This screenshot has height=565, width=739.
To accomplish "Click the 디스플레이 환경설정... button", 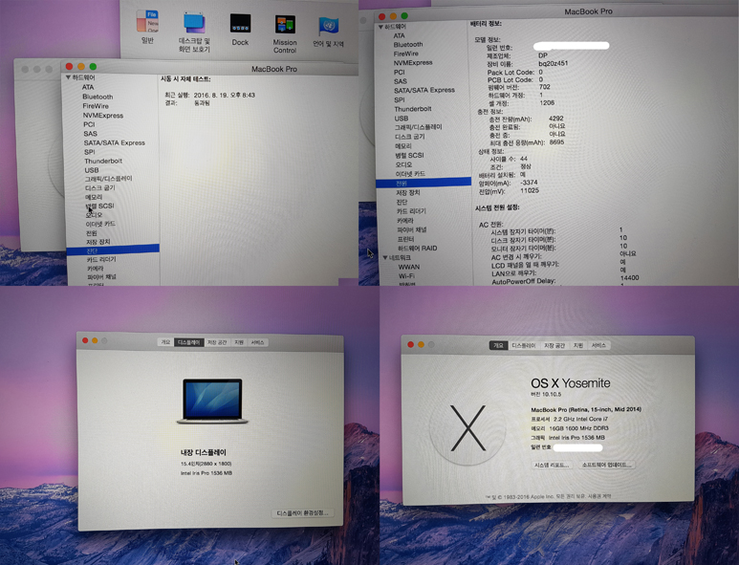I will coord(302,513).
